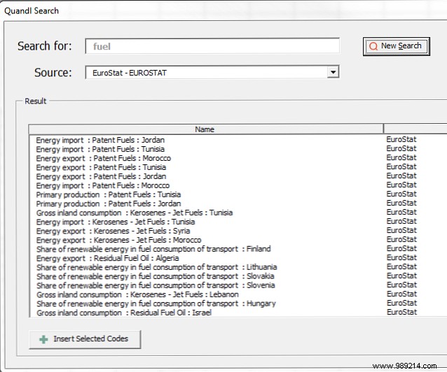Click the EuroStat - EUROSTAT source box
447x372 pixels.
click(x=212, y=72)
